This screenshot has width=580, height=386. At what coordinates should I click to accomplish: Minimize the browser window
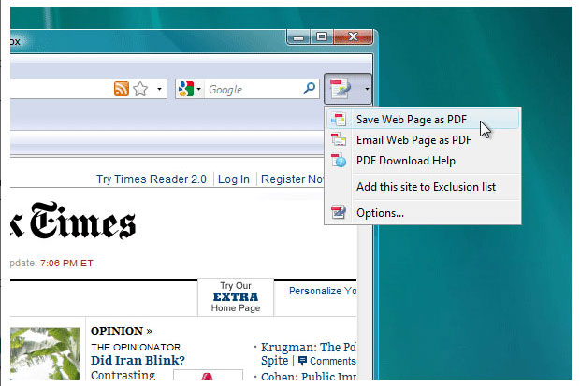point(298,37)
